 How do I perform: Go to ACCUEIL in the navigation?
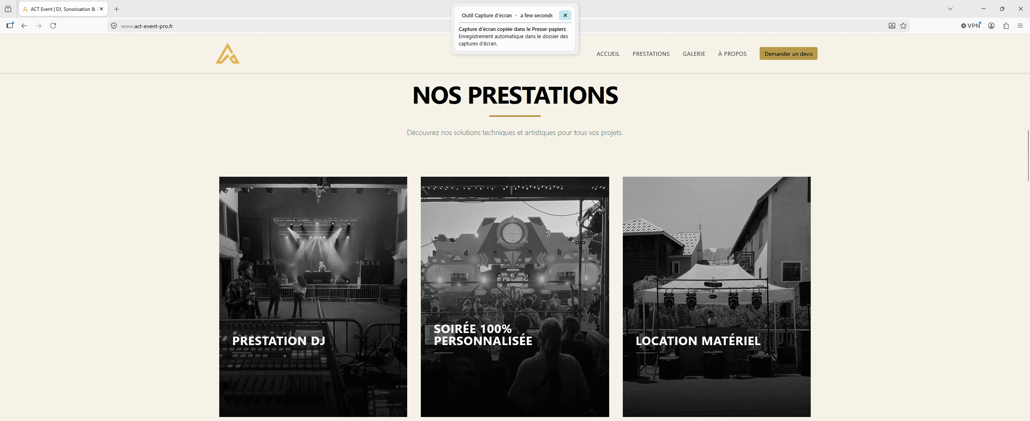pyautogui.click(x=608, y=54)
